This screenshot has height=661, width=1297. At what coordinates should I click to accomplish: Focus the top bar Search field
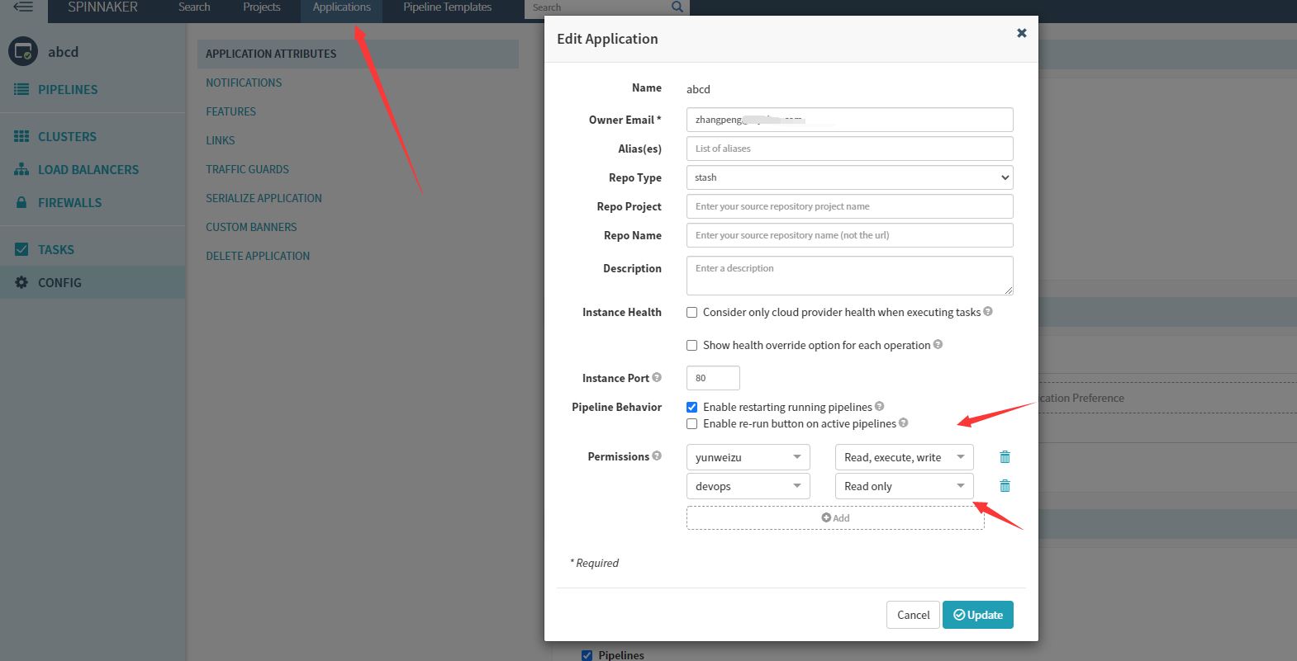[x=597, y=8]
